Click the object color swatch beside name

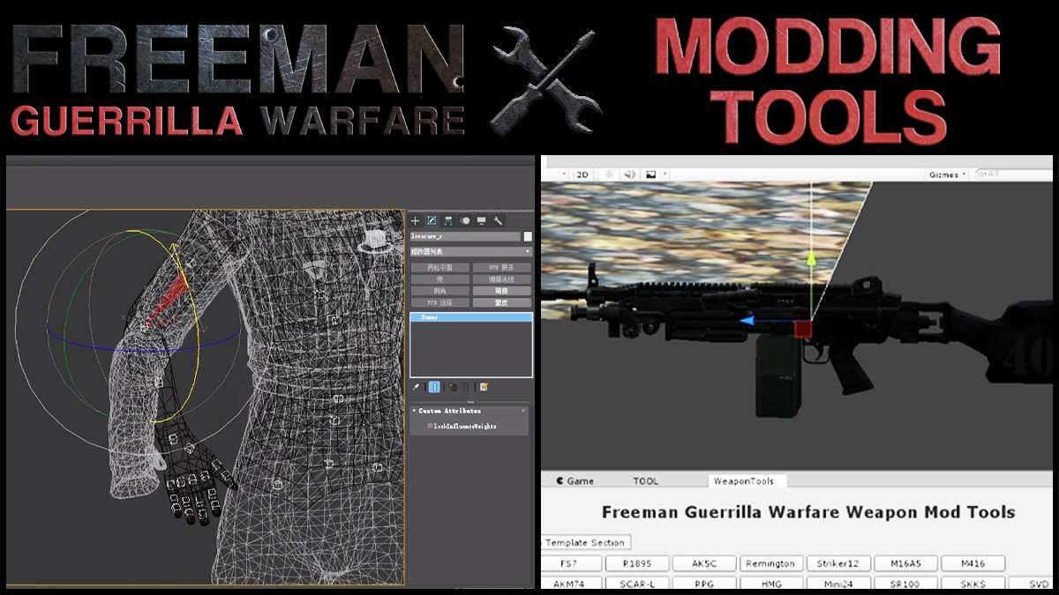coord(528,236)
